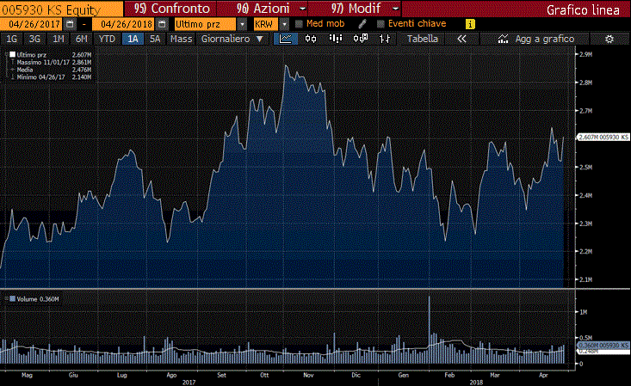Click the Agg a grafico chart icon

tap(503, 39)
